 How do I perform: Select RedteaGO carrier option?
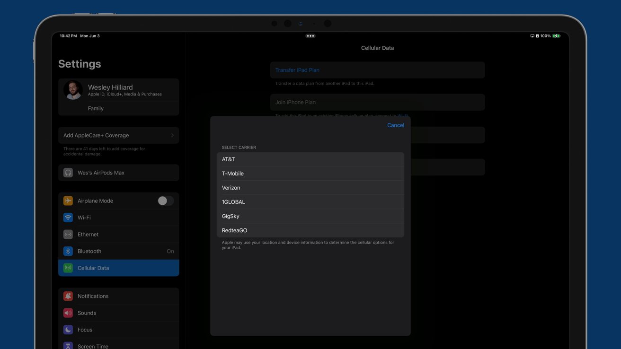click(x=310, y=230)
